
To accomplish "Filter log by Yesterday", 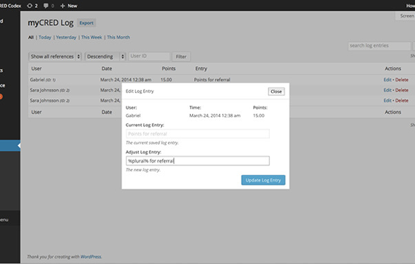I will (x=66, y=38).
